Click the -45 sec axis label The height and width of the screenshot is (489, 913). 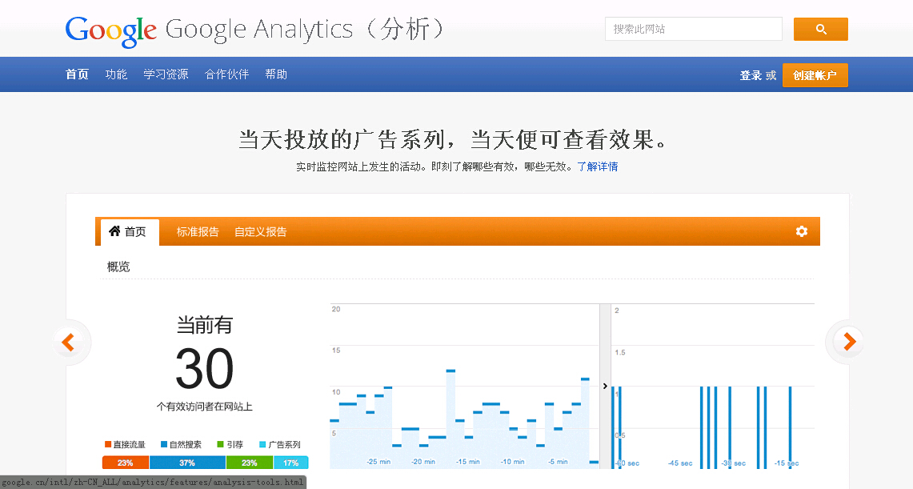coord(680,463)
